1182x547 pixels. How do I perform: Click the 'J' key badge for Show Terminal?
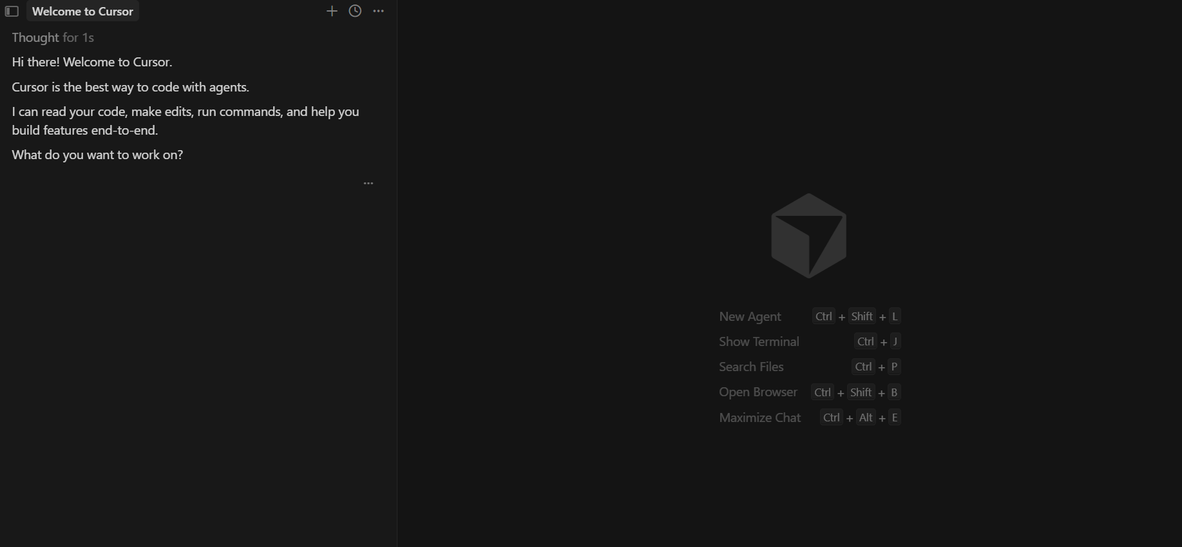tap(895, 341)
